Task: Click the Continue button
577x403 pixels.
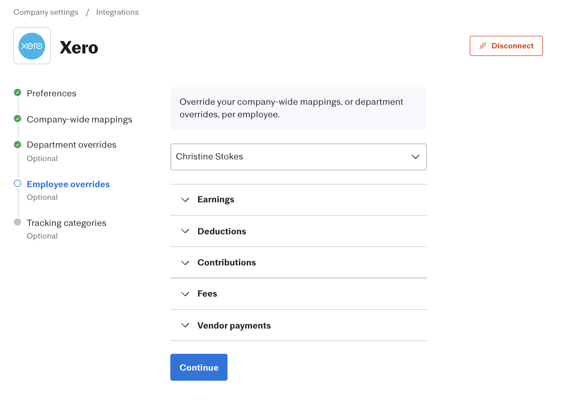Action: pos(199,367)
